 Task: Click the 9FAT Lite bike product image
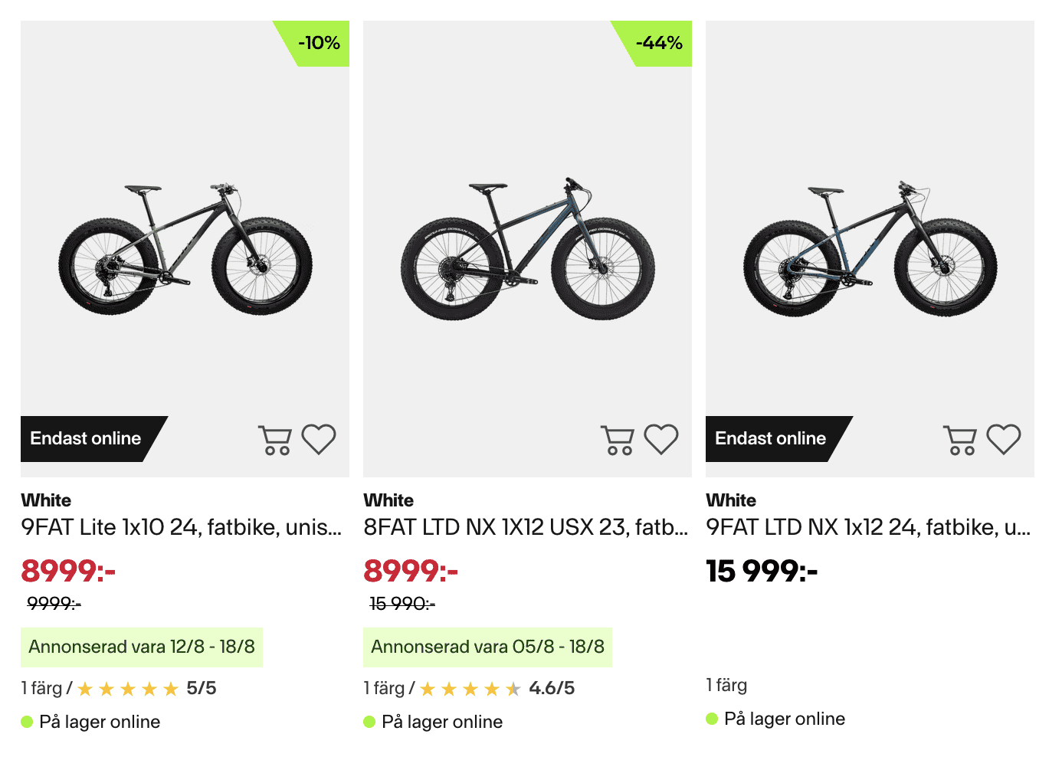tap(185, 249)
